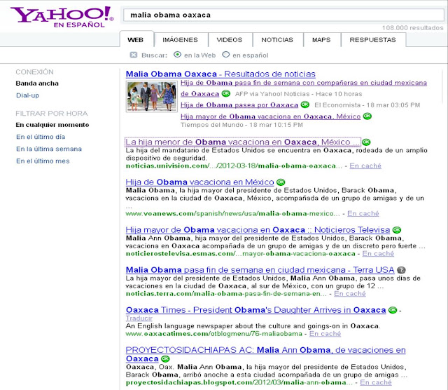Choose the Dial-up connection option
Screen dimensions: 448x390
pyautogui.click(x=27, y=95)
